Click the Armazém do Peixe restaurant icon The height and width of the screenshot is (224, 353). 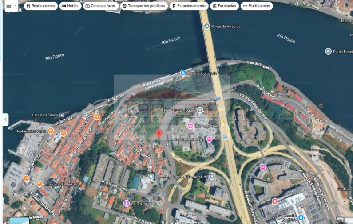[x=39, y=184]
